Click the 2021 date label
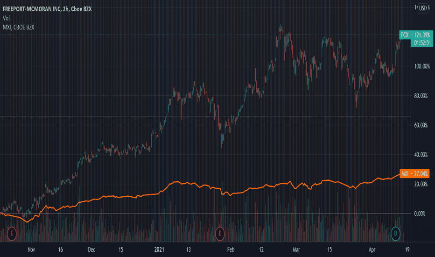The width and height of the screenshot is (435, 257). (x=159, y=250)
